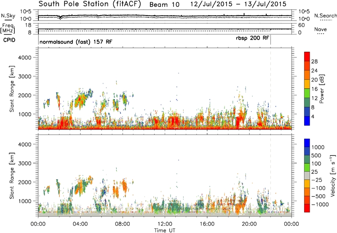Click the blue bottom segment of Power colorbar
The height and width of the screenshot is (233, 337).
point(307,121)
